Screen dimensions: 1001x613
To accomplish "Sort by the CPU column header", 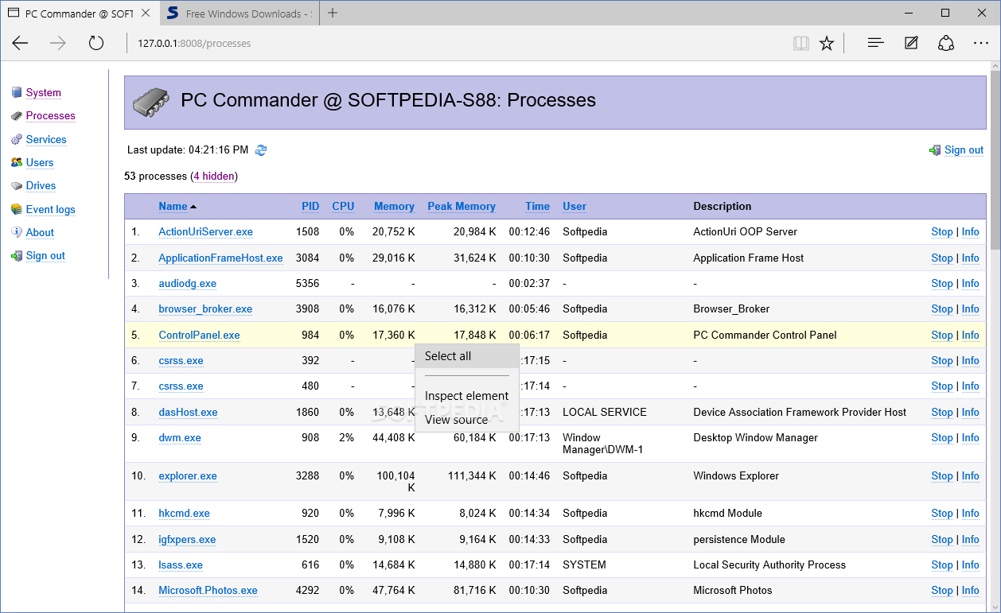I will (x=343, y=206).
